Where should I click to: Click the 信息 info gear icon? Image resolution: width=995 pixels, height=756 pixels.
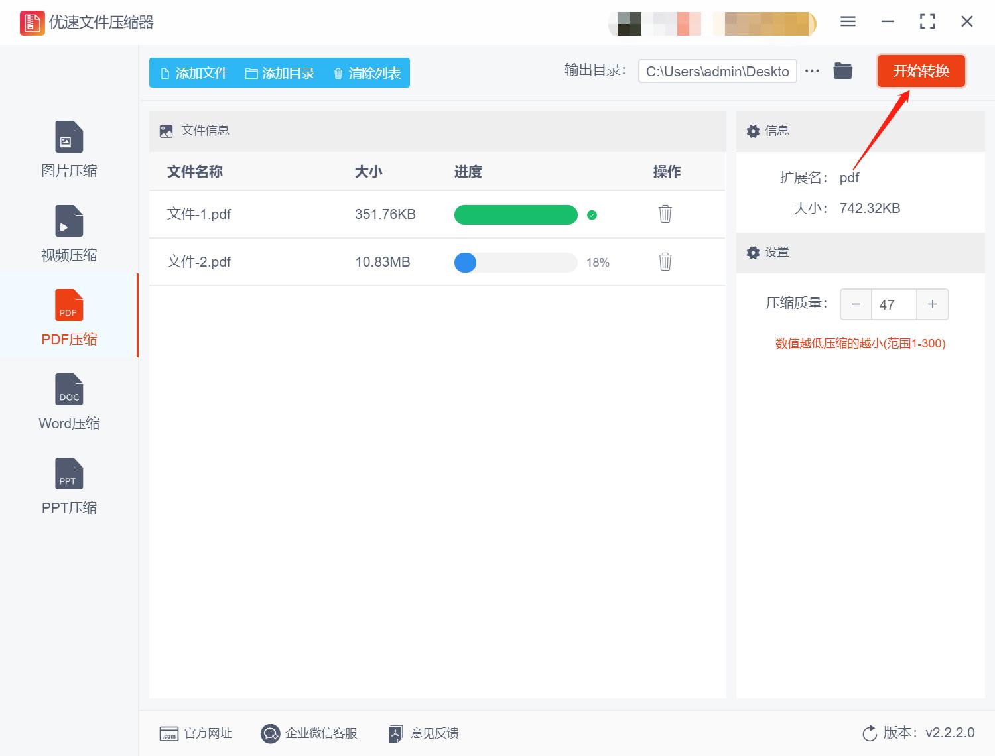(753, 131)
